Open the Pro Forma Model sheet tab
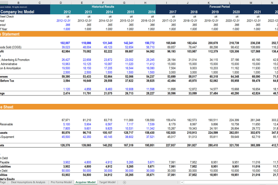The image size is (278, 185). [61, 182]
